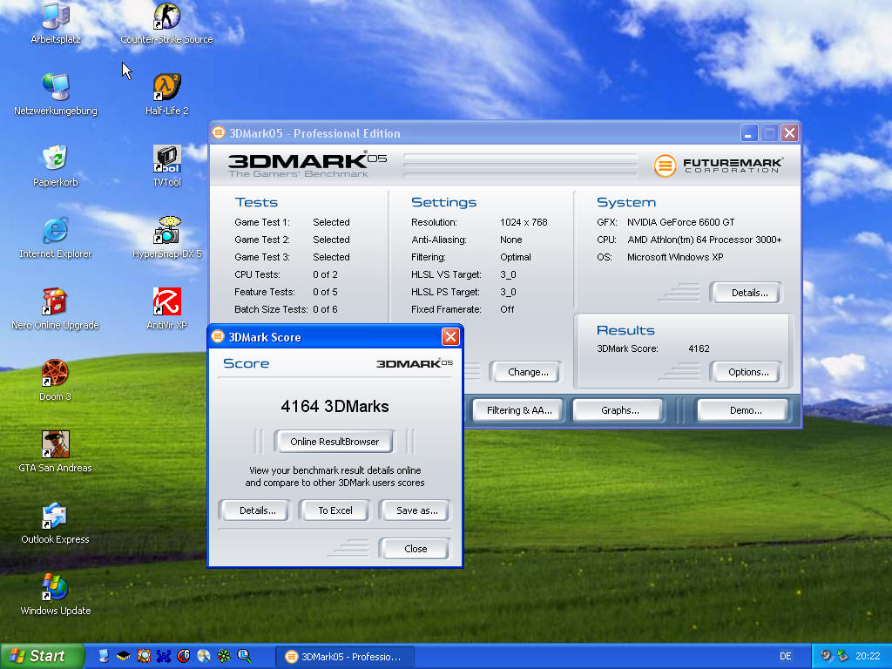Click the GFX value NVIDIA GeForce 6600 GT
The image size is (892, 669).
680,222
